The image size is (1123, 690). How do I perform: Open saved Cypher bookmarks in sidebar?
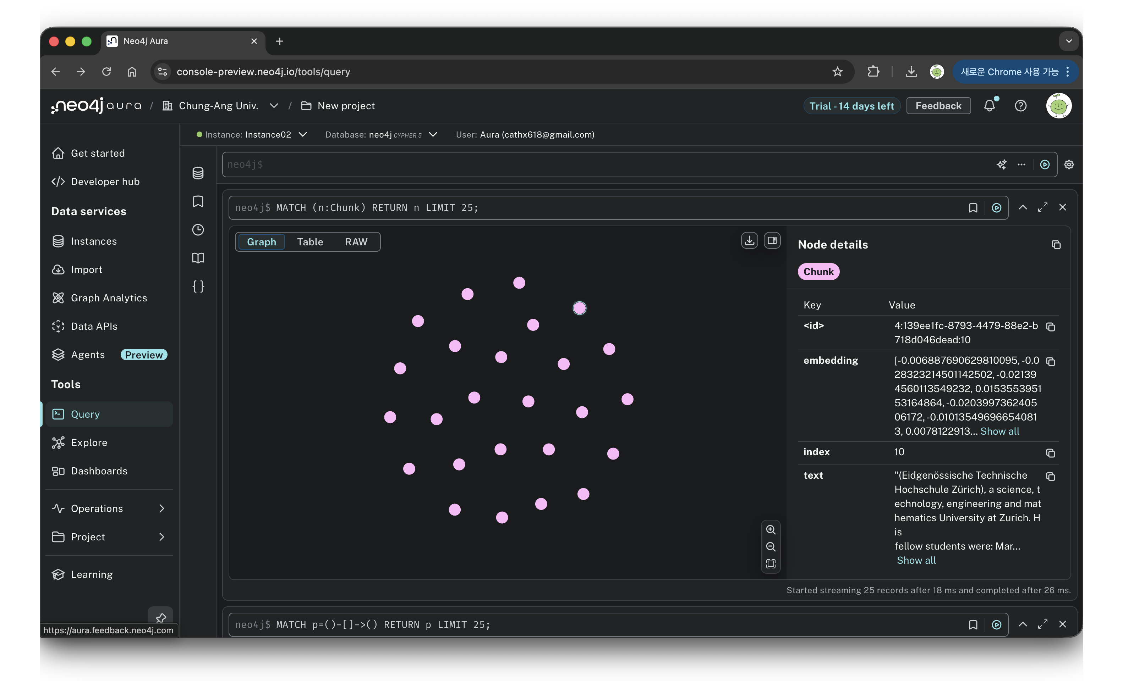(x=198, y=201)
